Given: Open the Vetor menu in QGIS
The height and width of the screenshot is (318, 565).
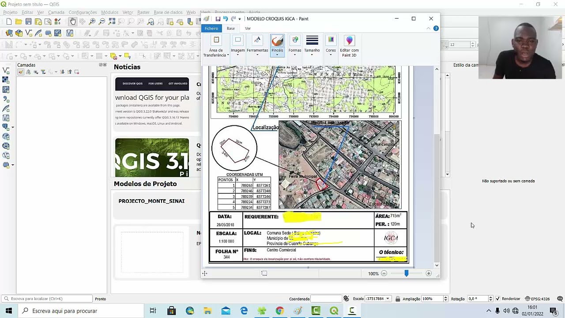Looking at the screenshot, I should click(x=128, y=12).
